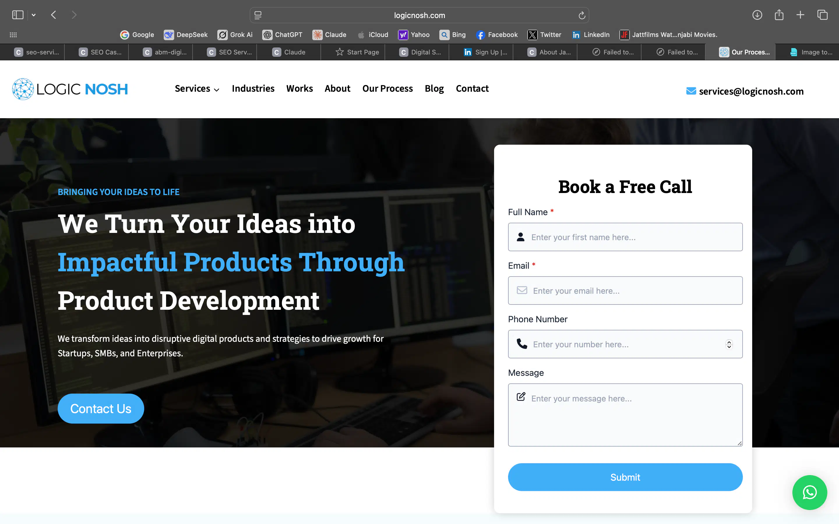Click the Share icon in Safari toolbar

(x=779, y=15)
